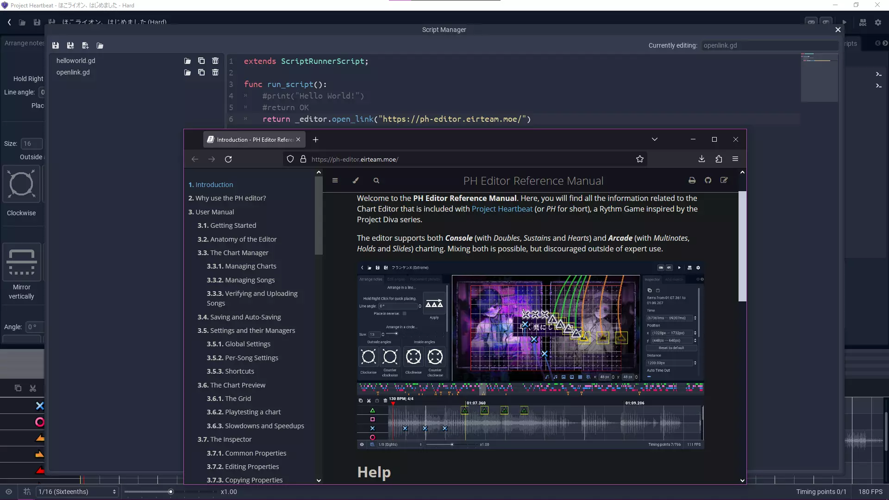Click the print icon in manual header
The image size is (889, 500).
coord(692,181)
